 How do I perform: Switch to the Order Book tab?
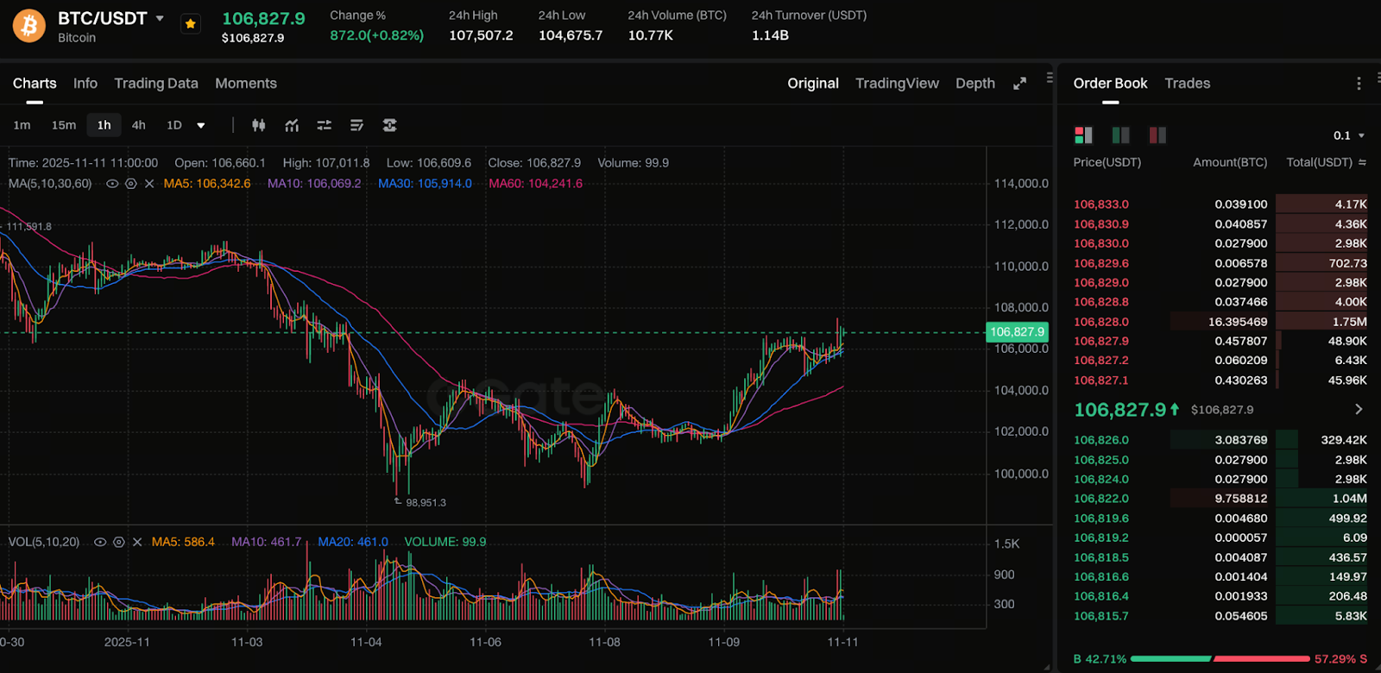(1110, 83)
